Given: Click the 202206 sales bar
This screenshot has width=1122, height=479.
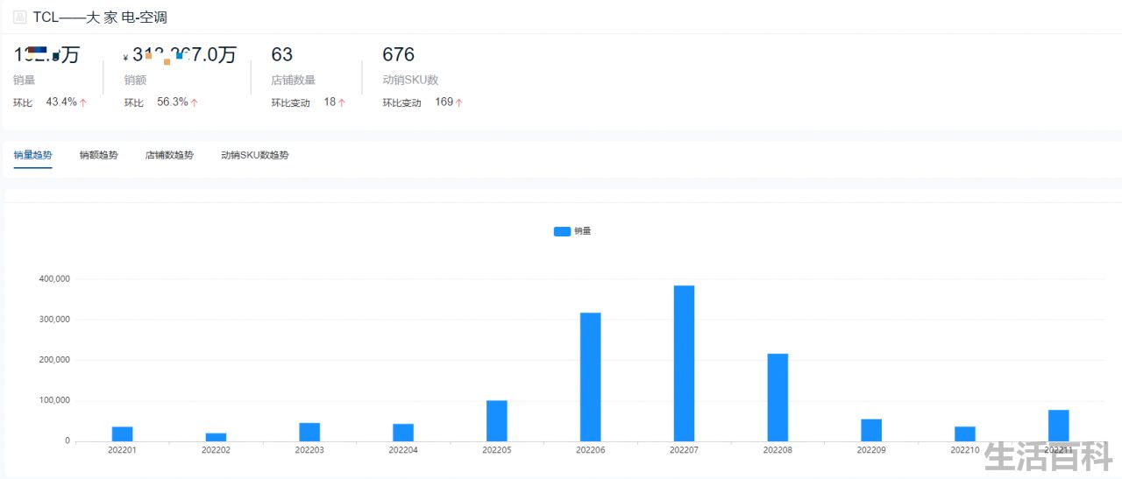Looking at the screenshot, I should tap(591, 377).
